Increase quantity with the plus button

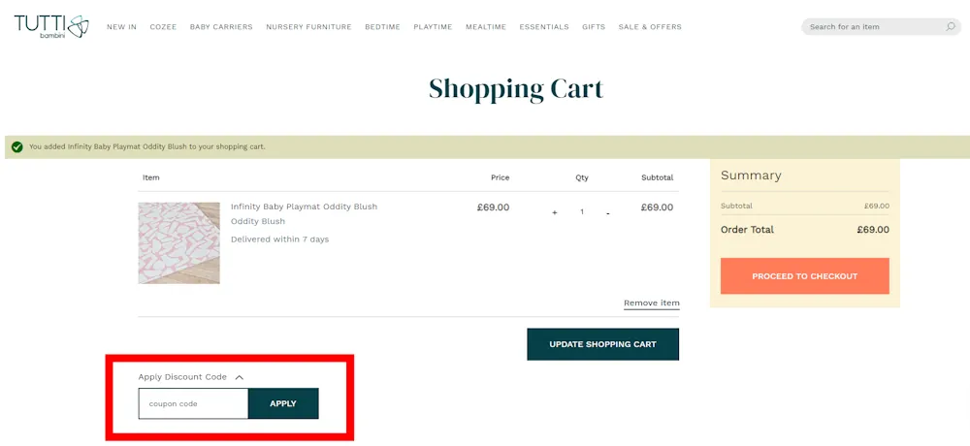point(554,212)
